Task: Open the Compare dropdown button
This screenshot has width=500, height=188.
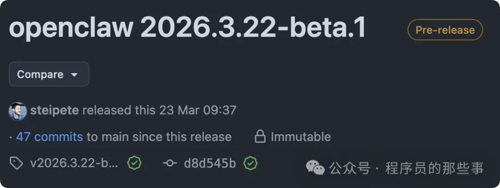Action: click(49, 74)
